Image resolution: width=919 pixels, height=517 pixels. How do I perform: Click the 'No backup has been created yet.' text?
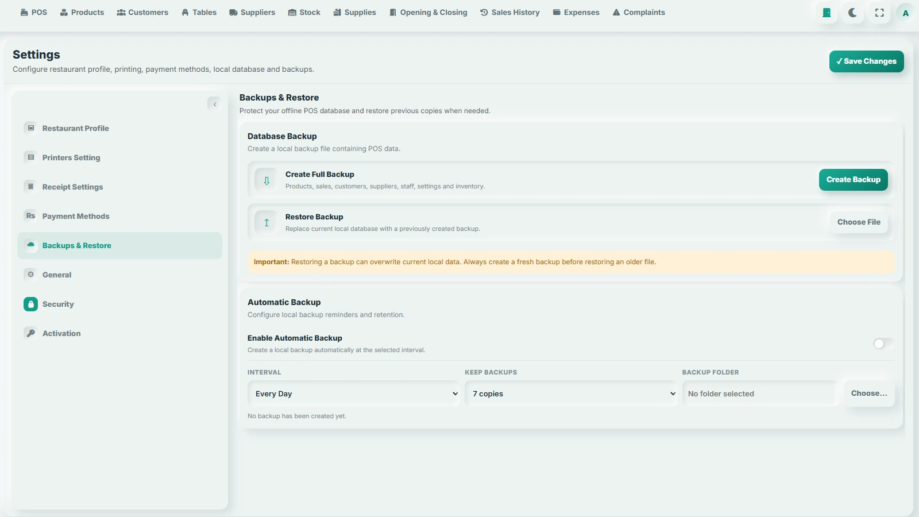(297, 416)
